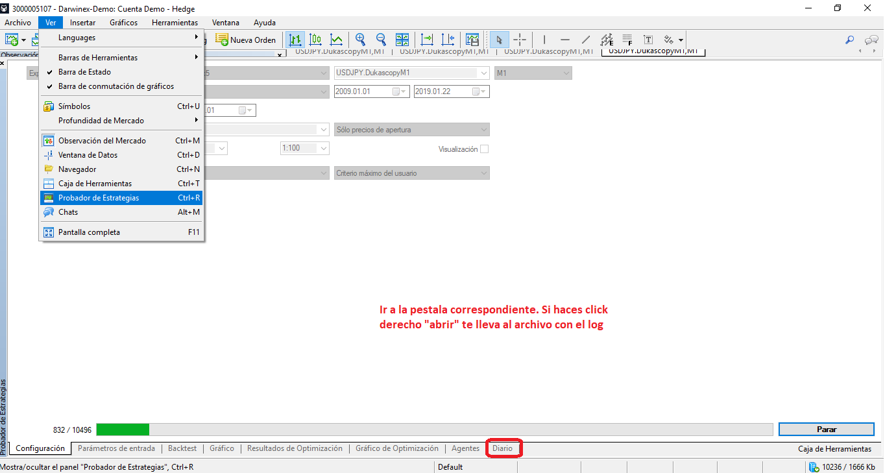The image size is (885, 473).
Task: Choose Caja de Herramientas menu entry
Action: (x=122, y=183)
